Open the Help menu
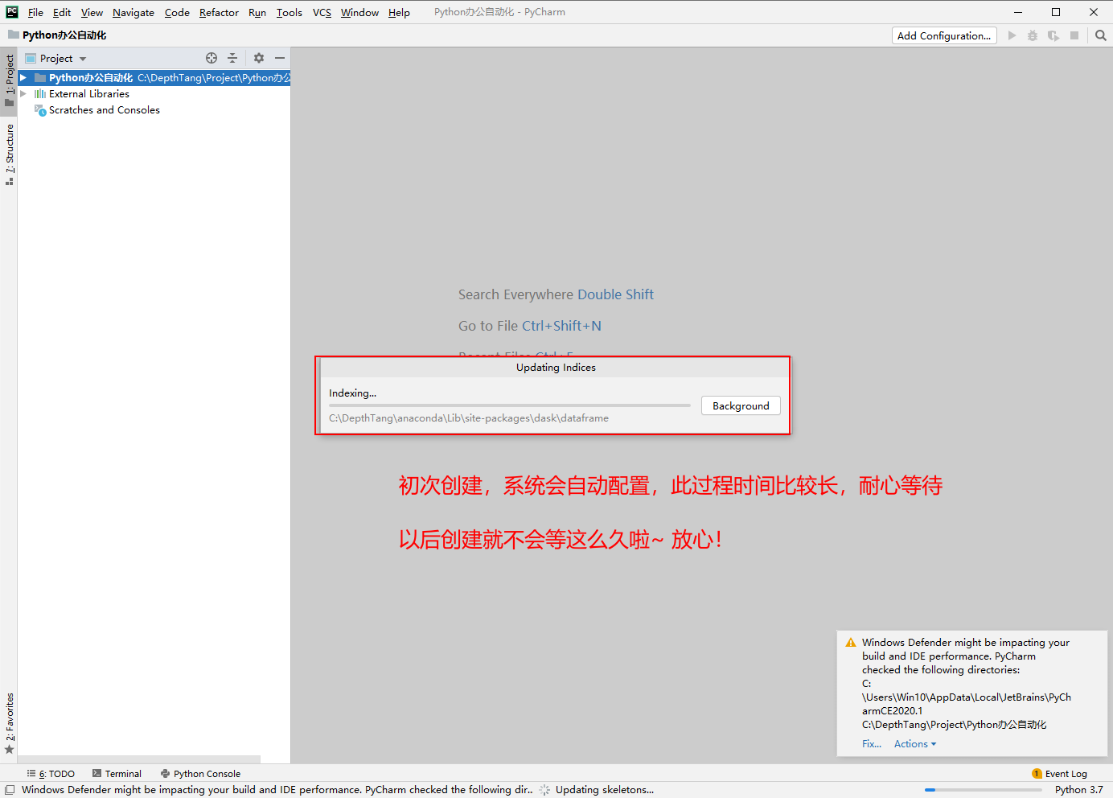 [x=399, y=12]
